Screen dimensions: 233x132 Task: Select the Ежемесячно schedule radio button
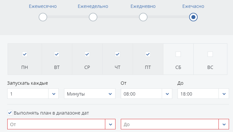tap(43, 17)
